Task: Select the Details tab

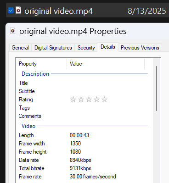Action: point(108,47)
